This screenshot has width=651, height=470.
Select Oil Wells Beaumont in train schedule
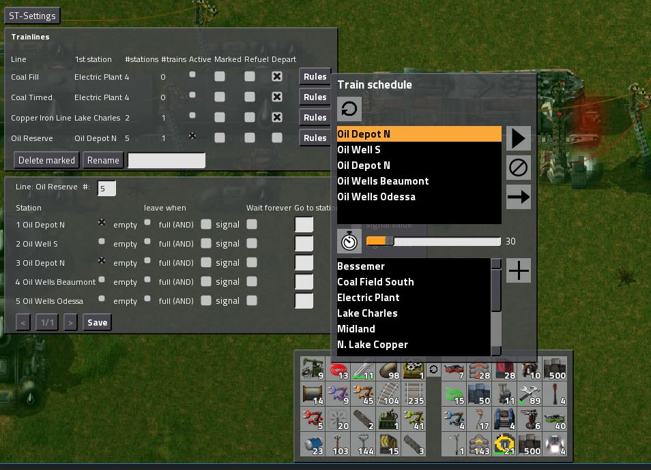(383, 181)
